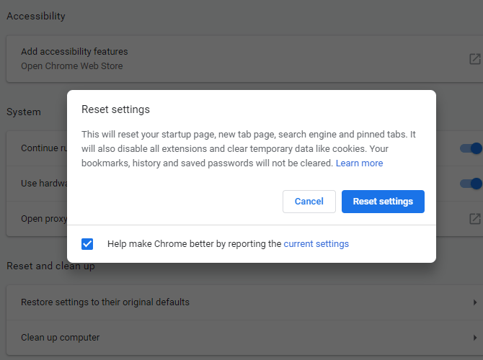Click the Add accessibility features label
Screen dimensions: 483x360
(x=74, y=52)
